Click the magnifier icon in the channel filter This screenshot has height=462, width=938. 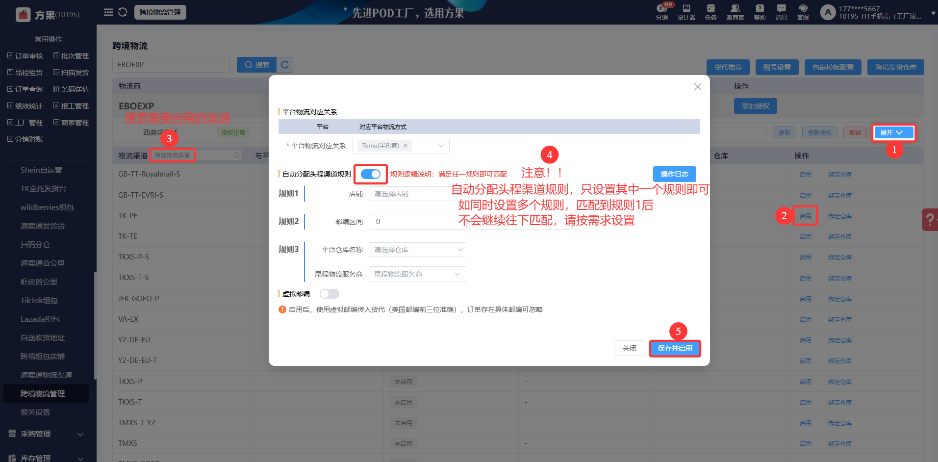point(236,155)
